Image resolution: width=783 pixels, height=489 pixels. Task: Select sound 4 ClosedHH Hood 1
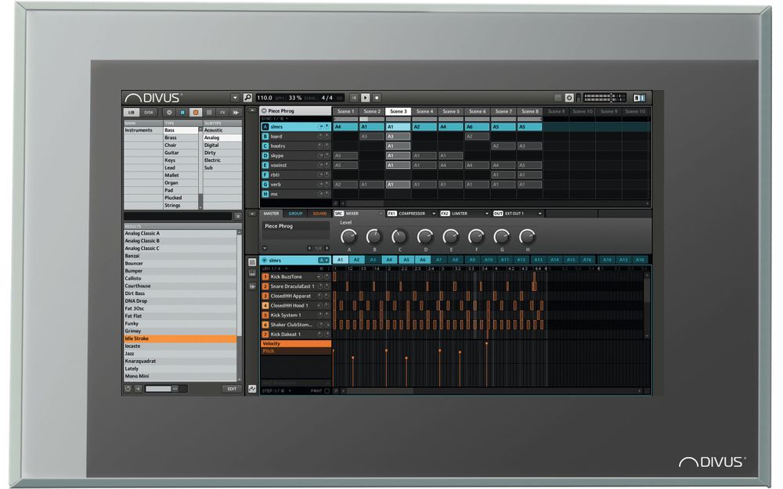(296, 305)
